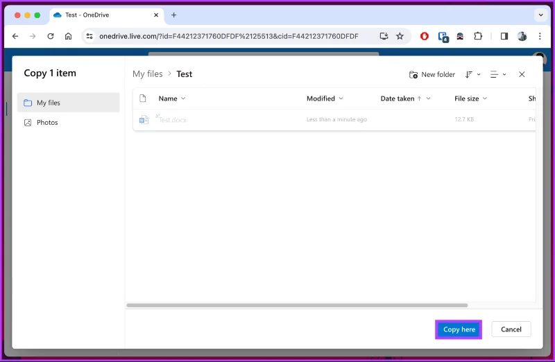
Task: Open Chrome three-dot menu
Action: click(x=540, y=36)
